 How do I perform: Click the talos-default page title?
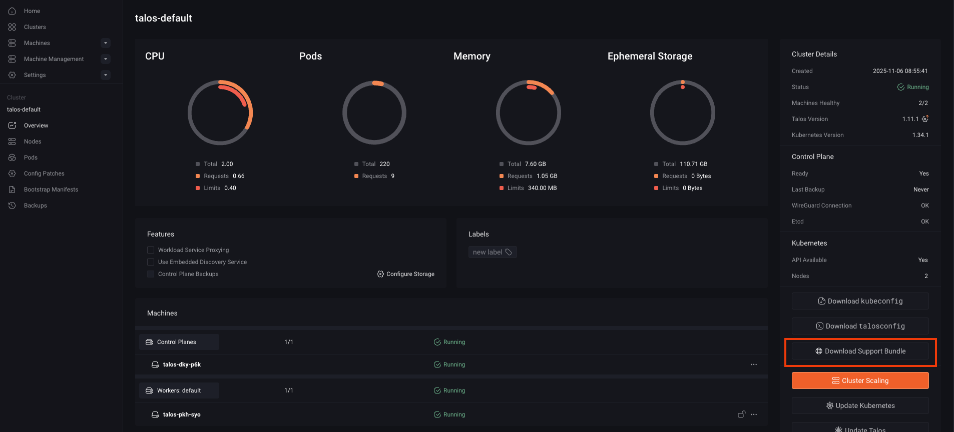[x=164, y=18]
